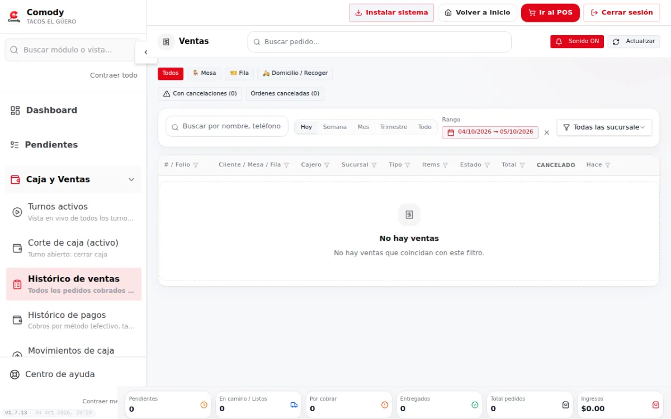This screenshot has height=419, width=671.
Task: Click the bag icon in Ingresos card
Action: point(656,405)
